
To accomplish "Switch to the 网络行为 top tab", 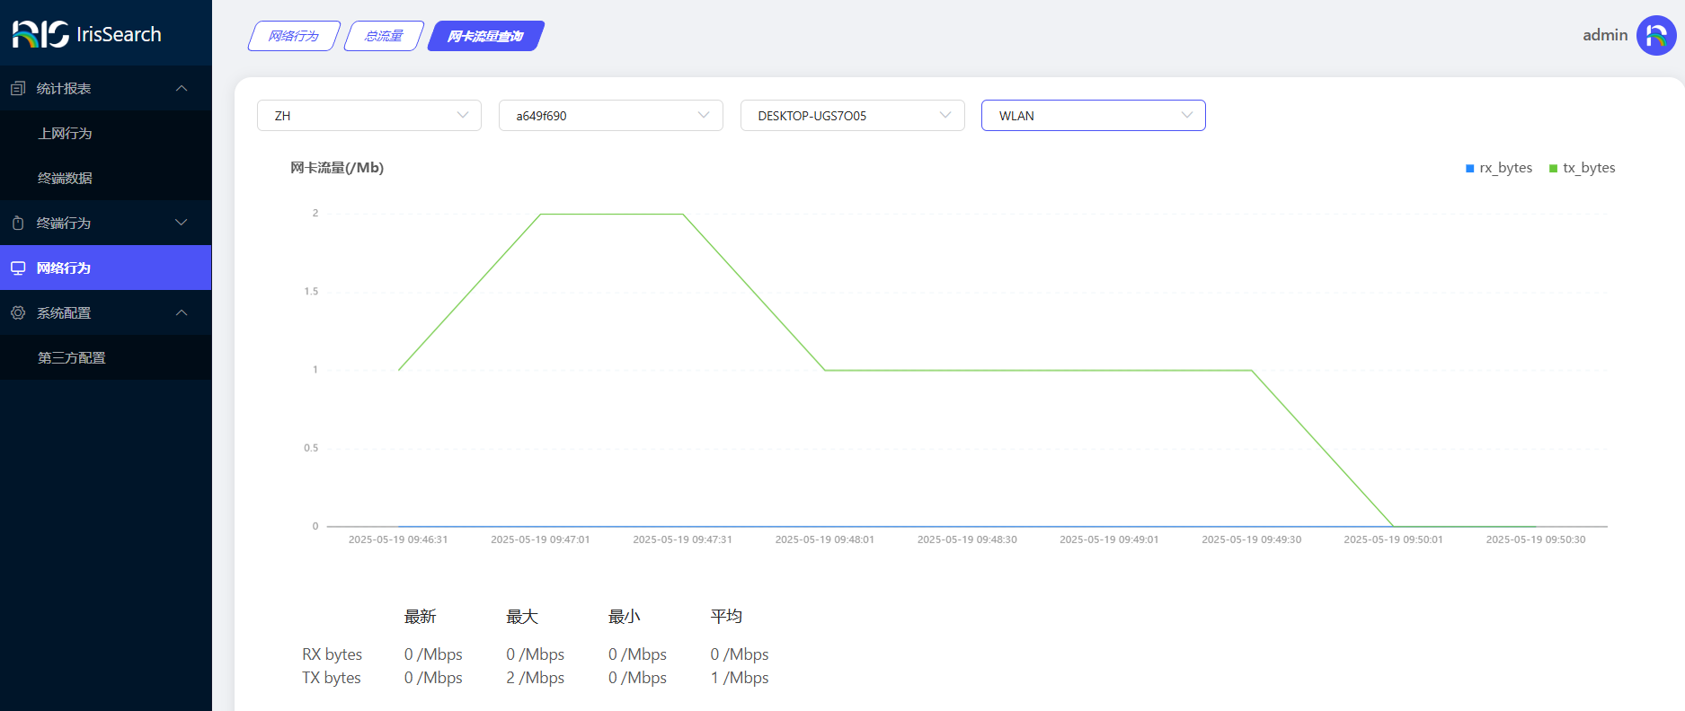I will coord(294,36).
